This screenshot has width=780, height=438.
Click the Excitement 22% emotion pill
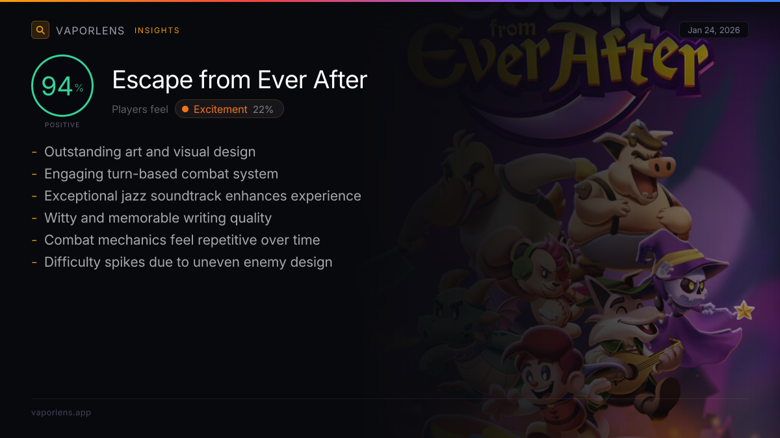[x=229, y=109]
